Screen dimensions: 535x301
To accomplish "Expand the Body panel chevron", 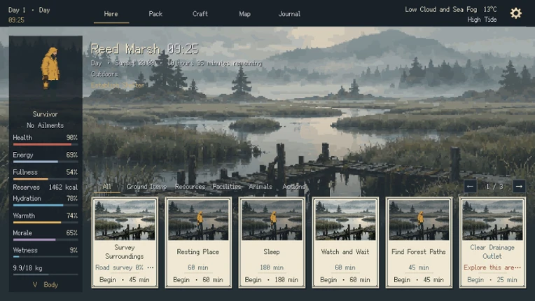I will click(x=35, y=285).
